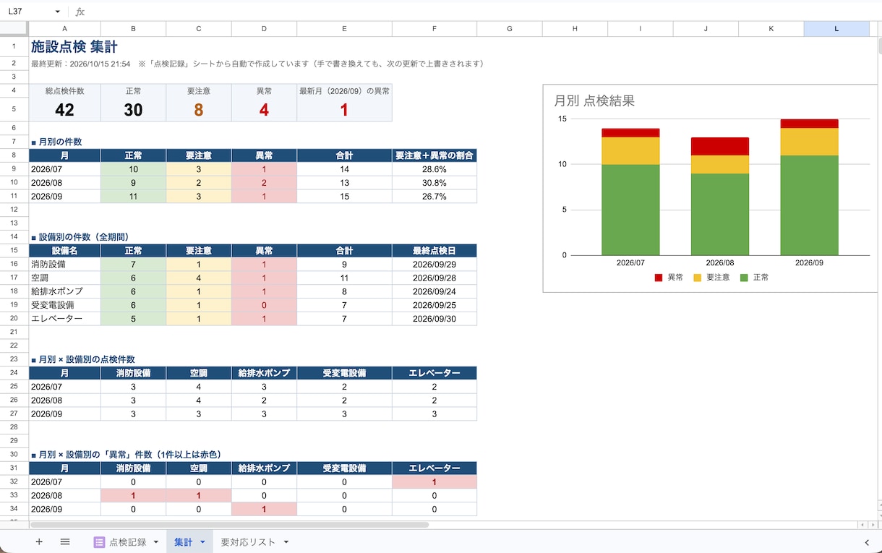Open 集計 tab dropdown arrow
882x553 pixels.
click(x=202, y=542)
